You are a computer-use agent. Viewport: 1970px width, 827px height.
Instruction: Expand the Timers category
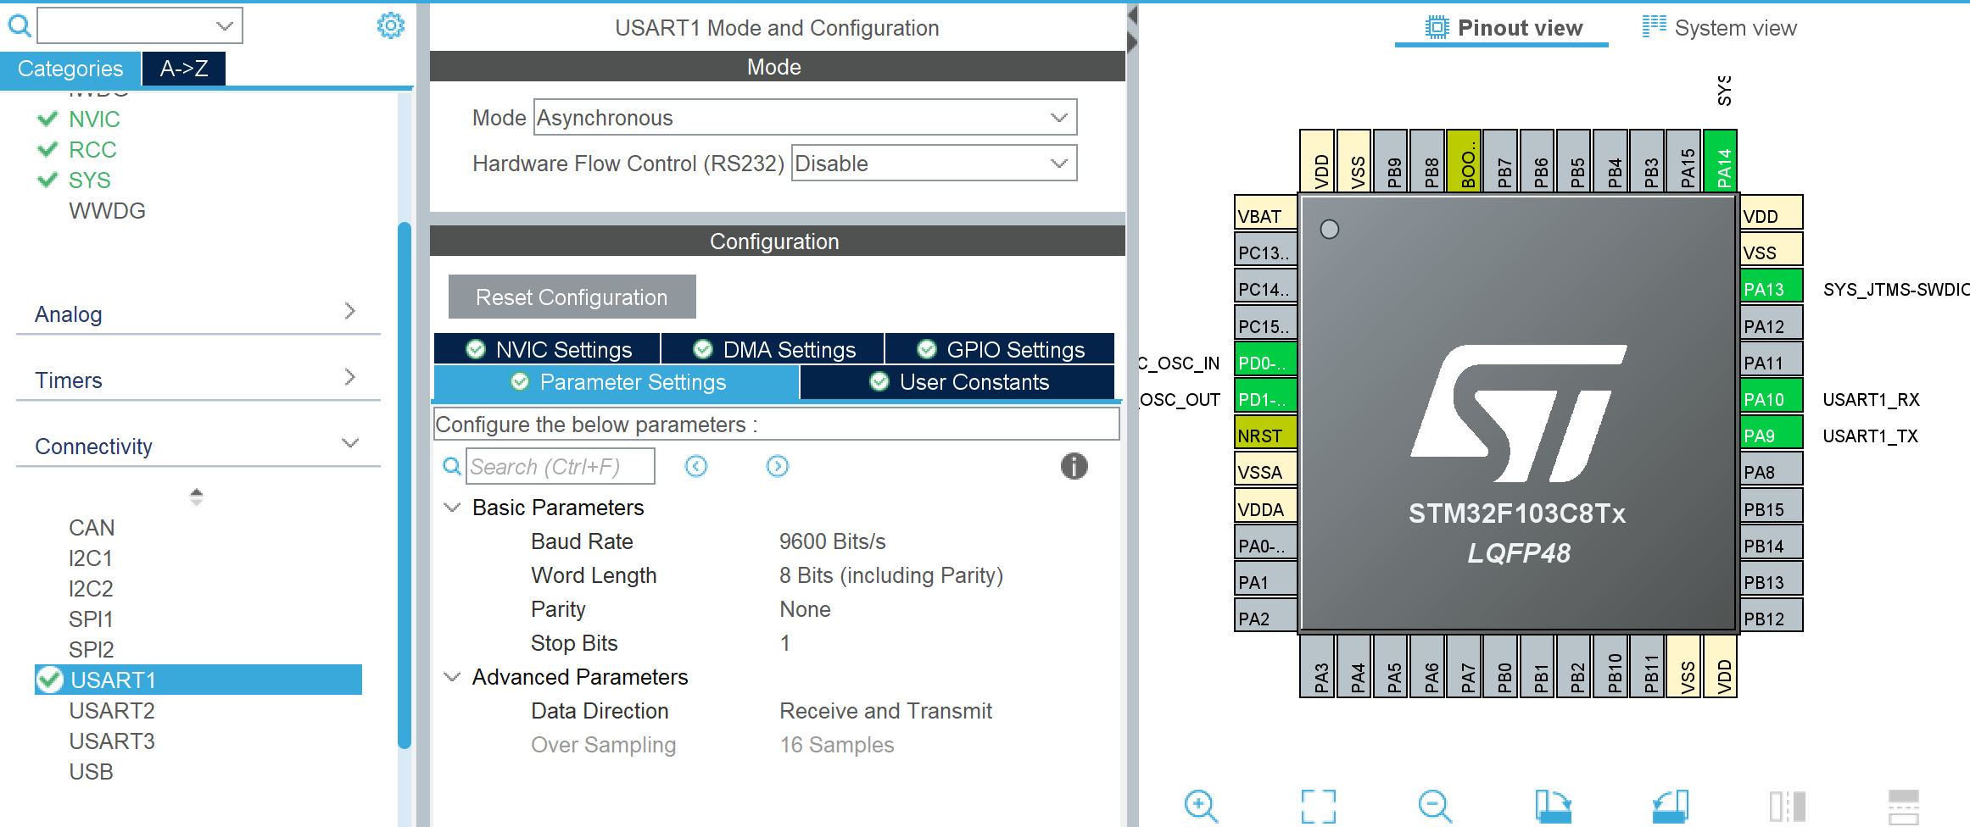(x=197, y=380)
